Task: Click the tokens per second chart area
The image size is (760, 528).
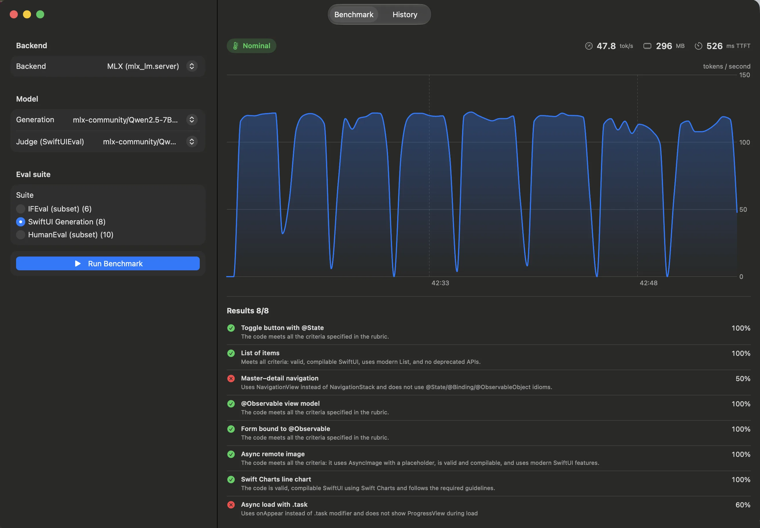Action: [x=482, y=176]
